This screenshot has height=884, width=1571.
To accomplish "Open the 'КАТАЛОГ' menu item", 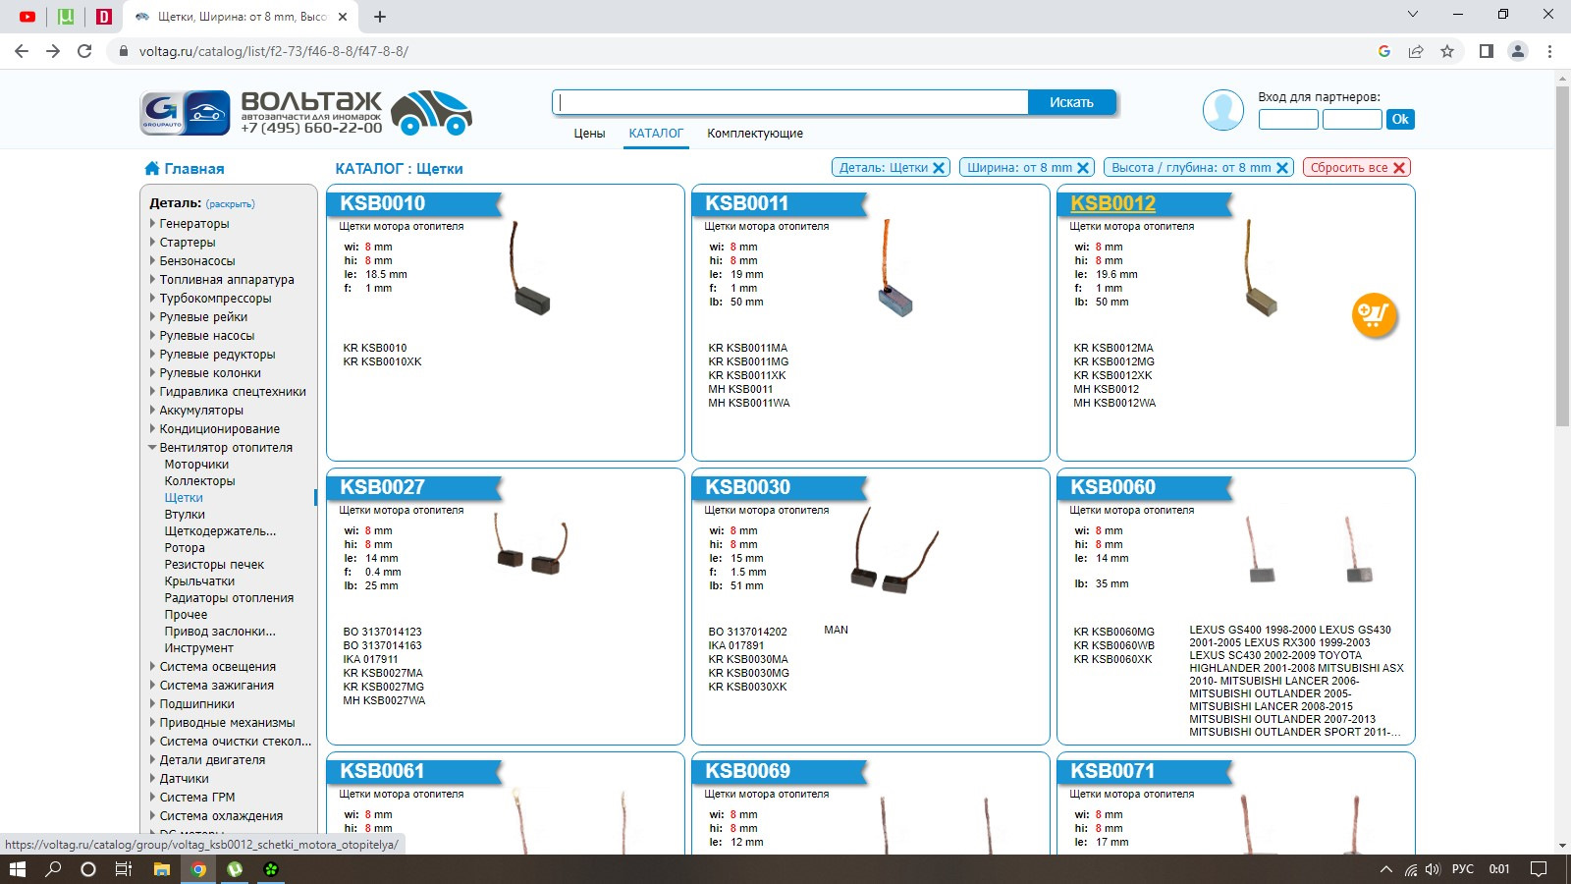I will coord(656,134).
